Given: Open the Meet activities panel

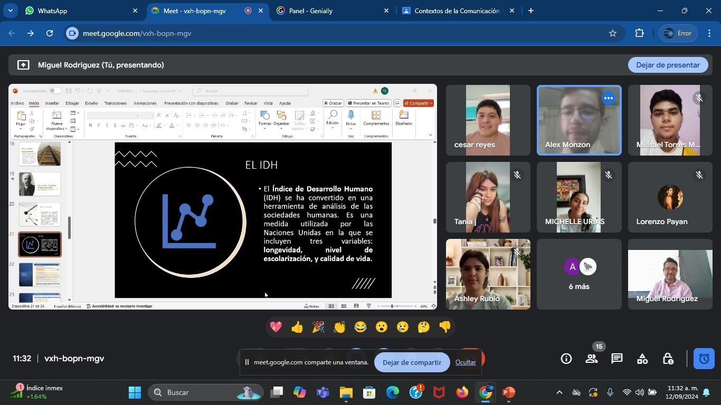Looking at the screenshot, I should click(x=642, y=359).
